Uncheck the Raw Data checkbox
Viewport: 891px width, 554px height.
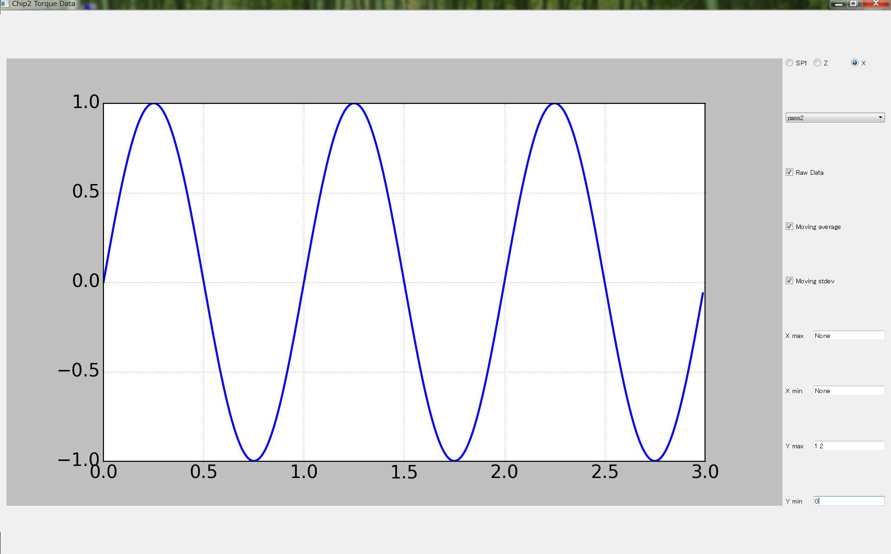coord(789,172)
